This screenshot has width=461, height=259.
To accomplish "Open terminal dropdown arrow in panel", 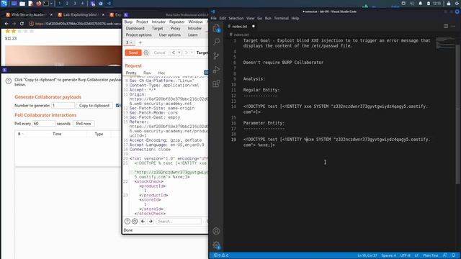I will pos(51,4).
